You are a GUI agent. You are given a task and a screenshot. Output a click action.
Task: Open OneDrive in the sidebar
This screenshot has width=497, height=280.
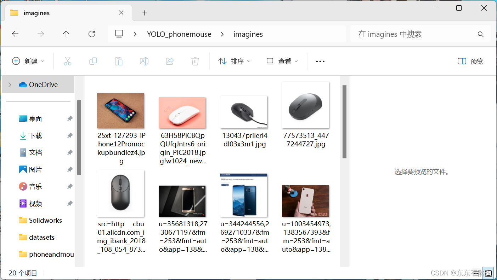pos(38,84)
